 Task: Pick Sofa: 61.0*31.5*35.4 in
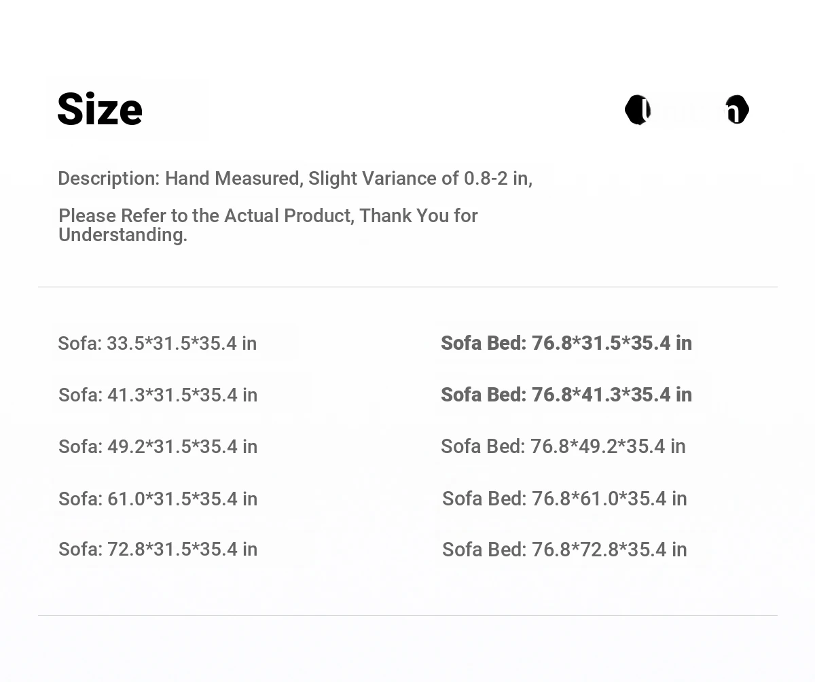click(158, 499)
